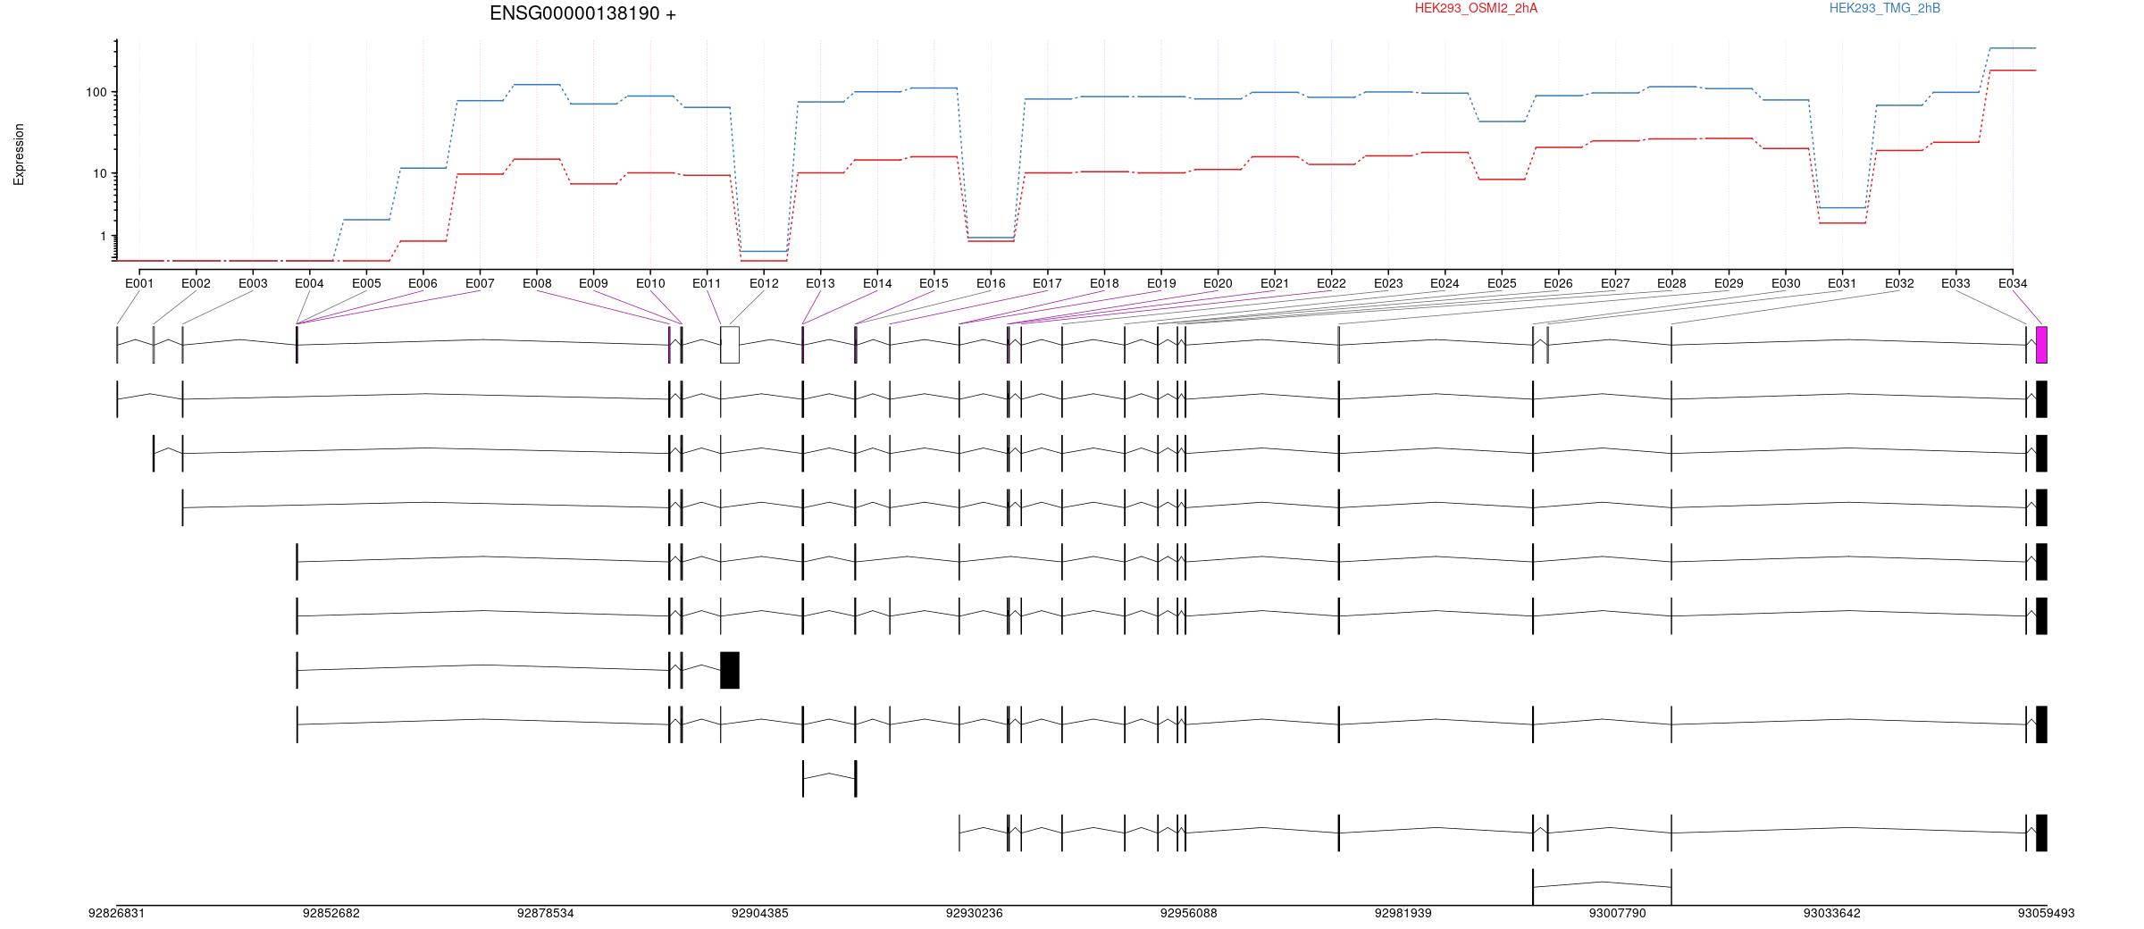Click the white unfilled exon box in the gene model
The image size is (2144, 929).
coord(730,345)
